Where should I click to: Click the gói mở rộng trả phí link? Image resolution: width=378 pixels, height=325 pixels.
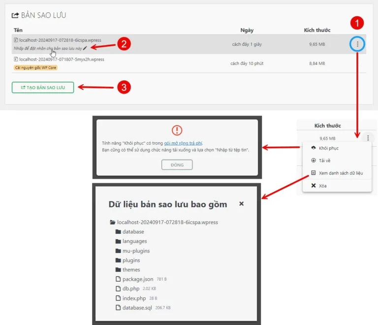(x=183, y=143)
